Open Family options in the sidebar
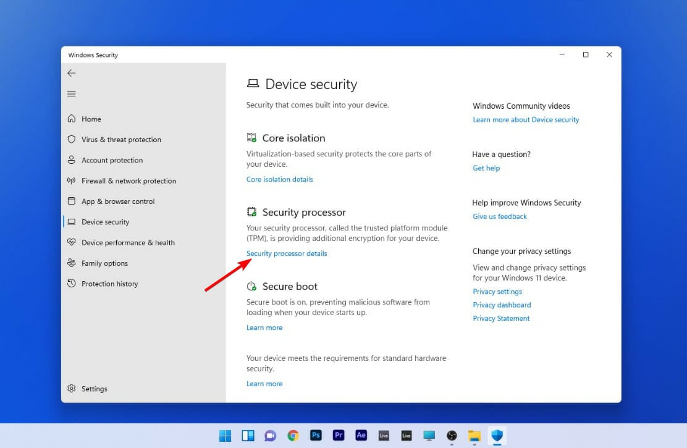Image resolution: width=687 pixels, height=448 pixels. pyautogui.click(x=105, y=263)
